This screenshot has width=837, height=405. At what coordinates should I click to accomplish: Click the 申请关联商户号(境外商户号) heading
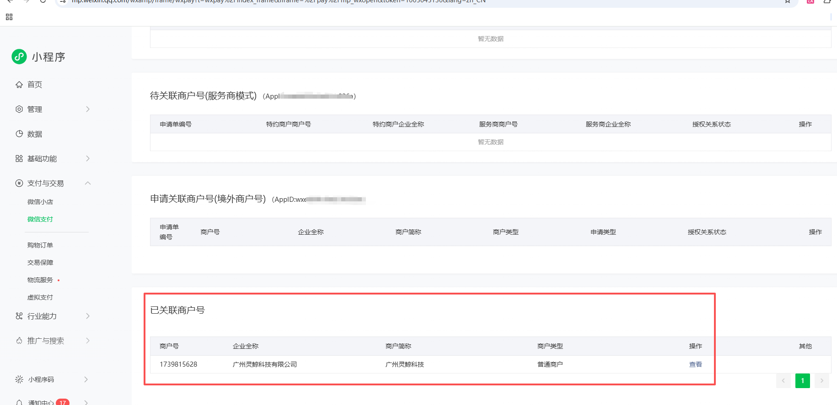pos(208,199)
